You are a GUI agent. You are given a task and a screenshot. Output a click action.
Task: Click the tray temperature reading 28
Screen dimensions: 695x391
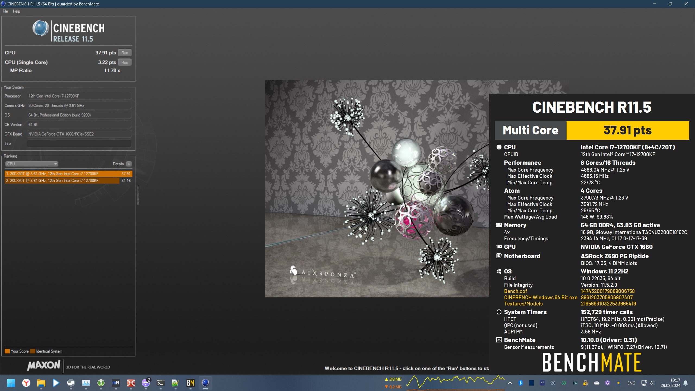point(553,383)
